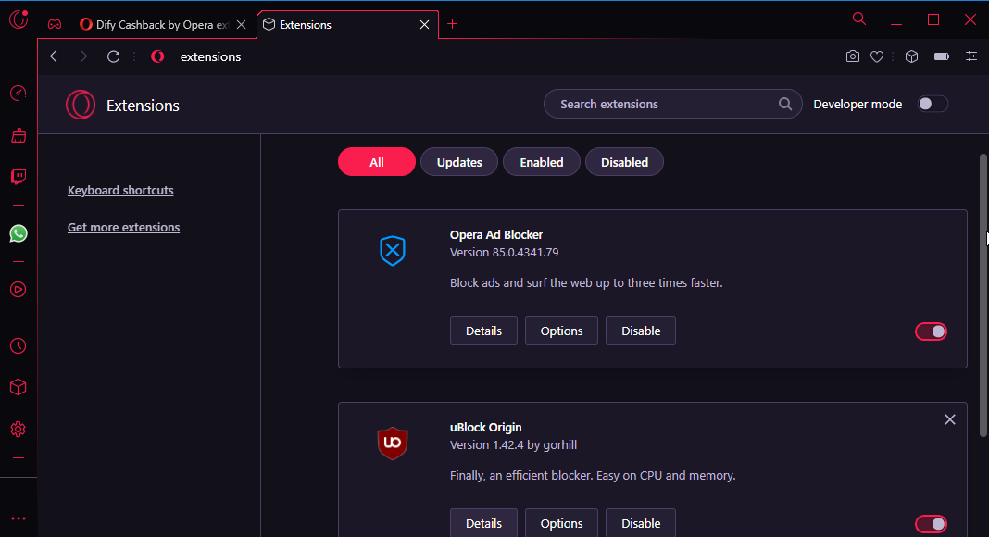Close the Dify Cashback tab
The image size is (989, 537).
241,25
